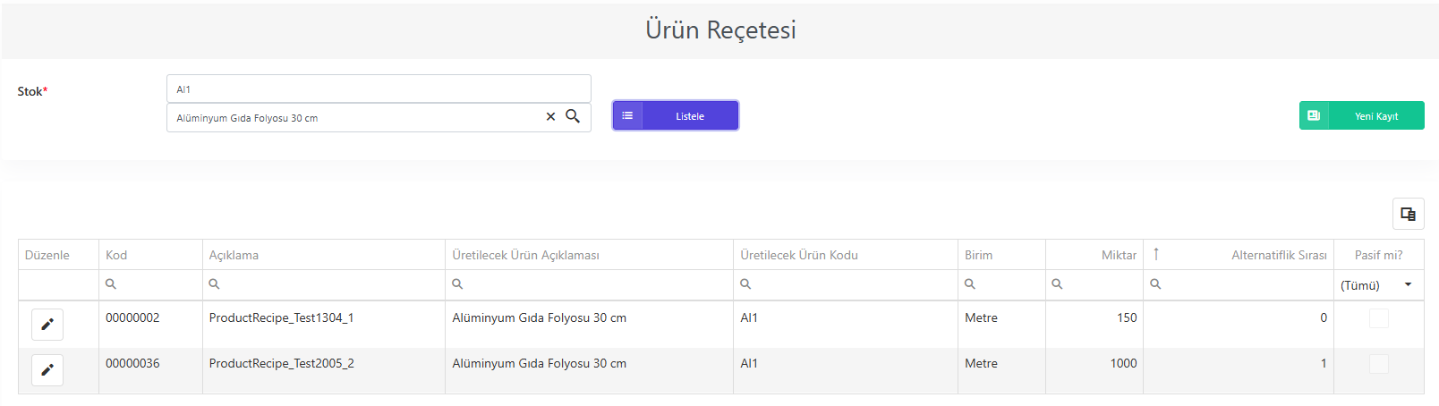This screenshot has height=406, width=1439.
Task: Create a new record with Yeni Kayıt
Action: (1361, 115)
